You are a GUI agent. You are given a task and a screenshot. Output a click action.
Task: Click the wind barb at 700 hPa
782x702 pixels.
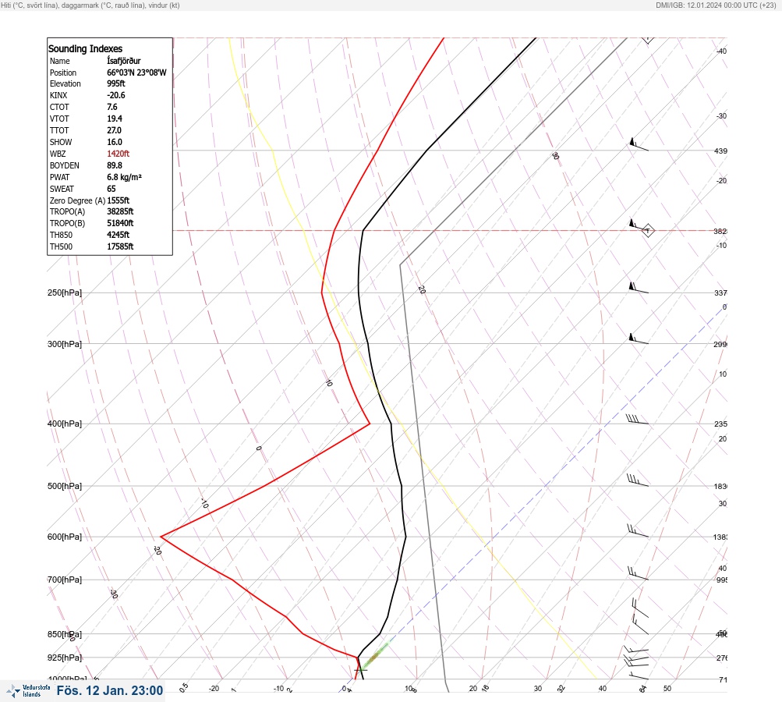coord(637,574)
